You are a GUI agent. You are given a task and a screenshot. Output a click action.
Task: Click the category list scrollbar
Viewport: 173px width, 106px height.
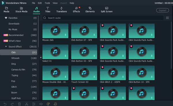click(38, 31)
